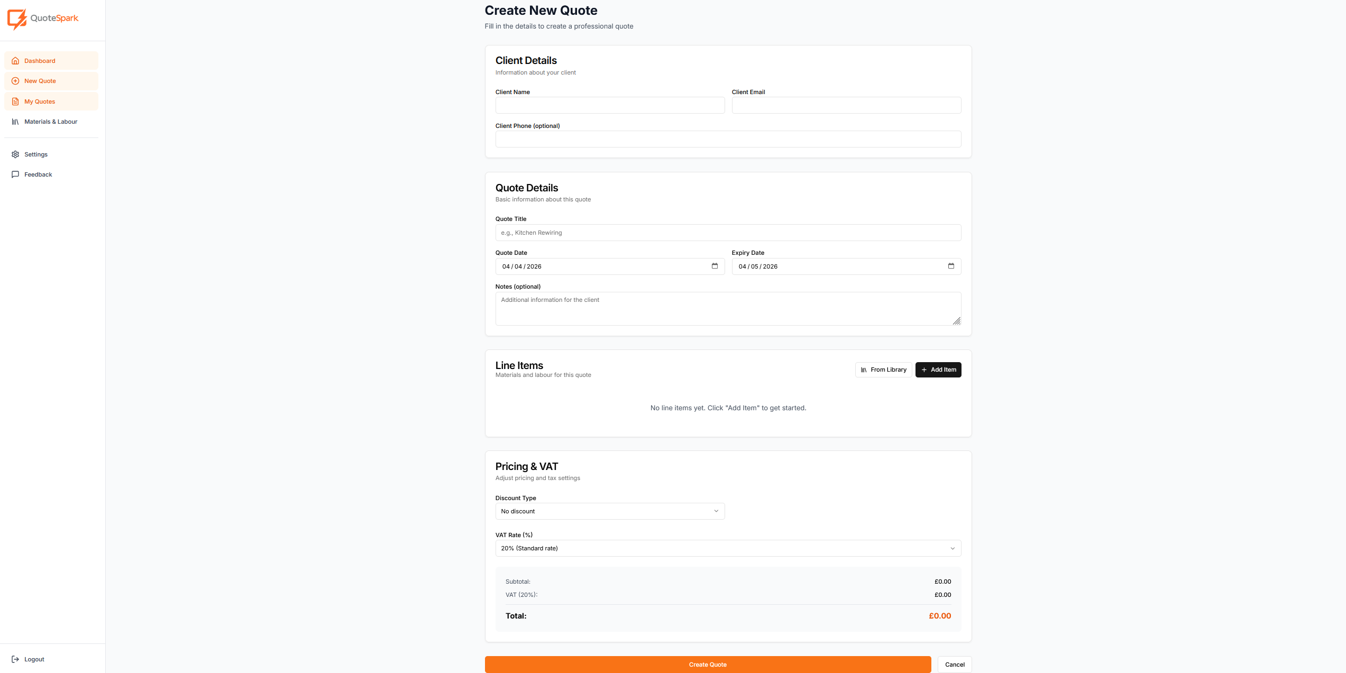Click the New Quote plus-circle icon
The image size is (1346, 673).
pyautogui.click(x=15, y=81)
